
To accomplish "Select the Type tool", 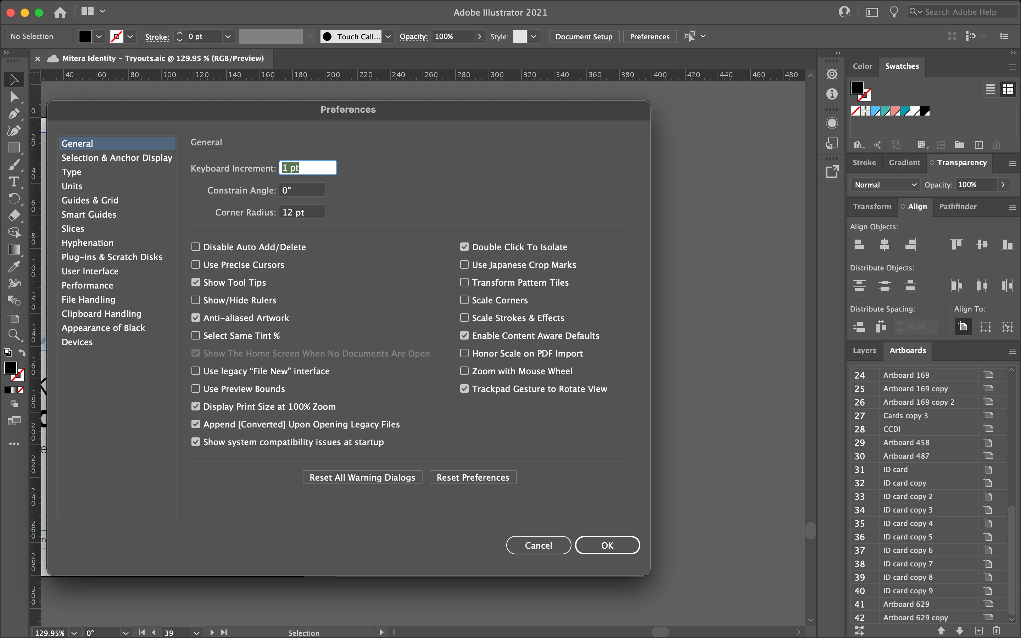I will [x=13, y=181].
